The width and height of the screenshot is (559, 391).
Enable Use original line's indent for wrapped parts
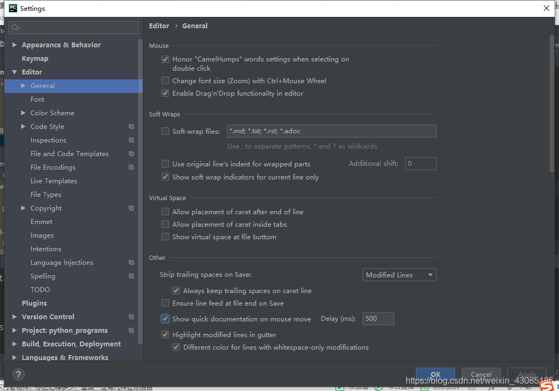pos(165,164)
